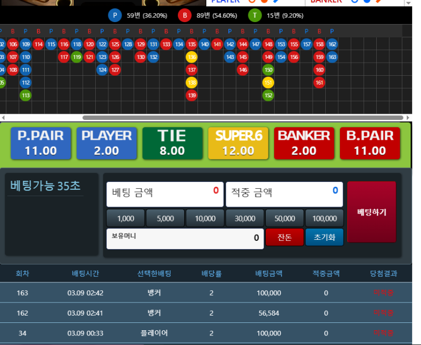Image resolution: width=421 pixels, height=345 pixels.
Task: Click the 선택한배팅 column header
Action: (154, 273)
